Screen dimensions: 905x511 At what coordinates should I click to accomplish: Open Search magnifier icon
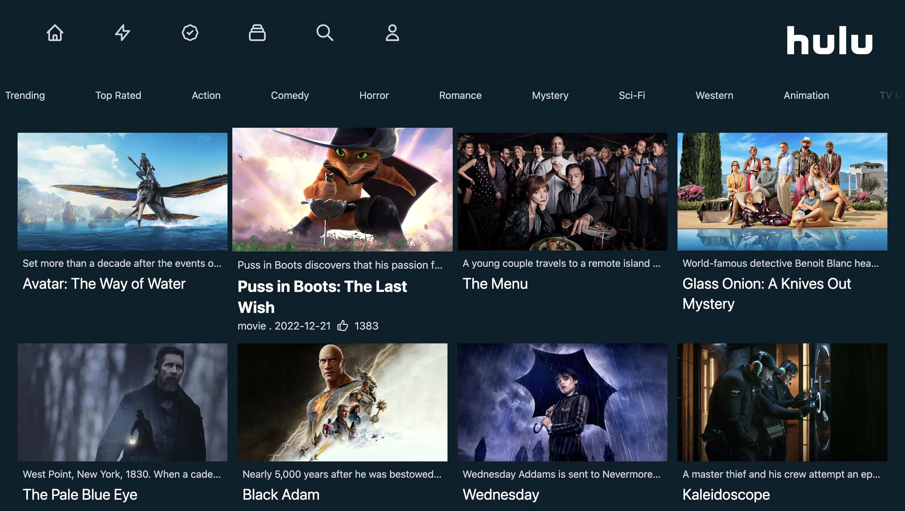[325, 33]
